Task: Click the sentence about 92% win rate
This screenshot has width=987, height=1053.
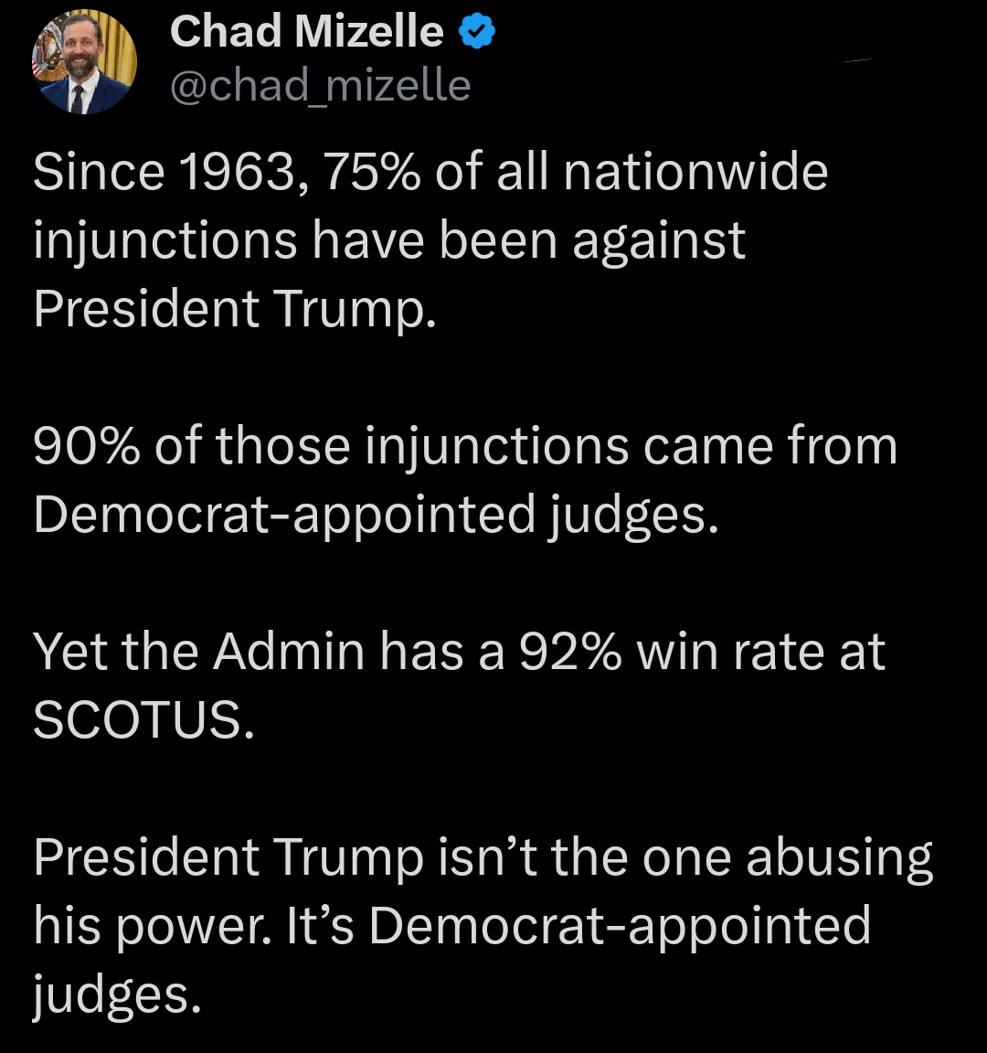Action: click(x=457, y=651)
